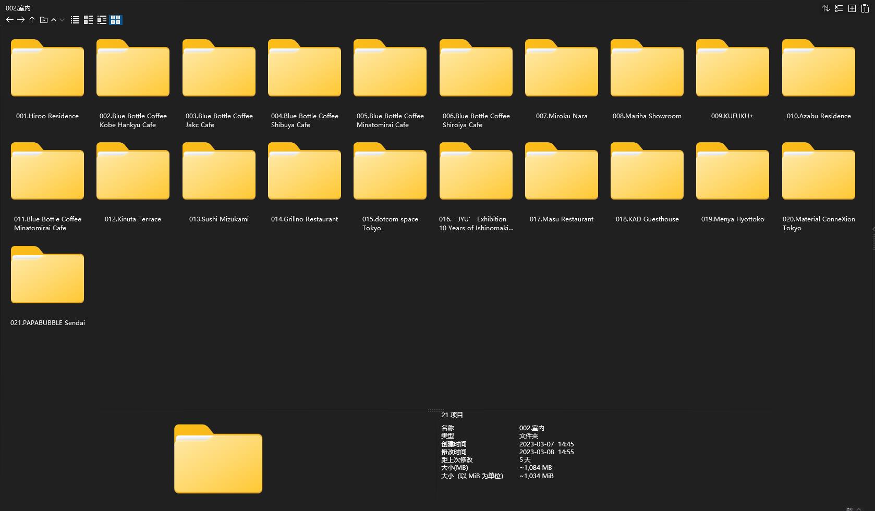The height and width of the screenshot is (511, 875).
Task: Open the sort up/down arrows icon
Action: [x=826, y=8]
